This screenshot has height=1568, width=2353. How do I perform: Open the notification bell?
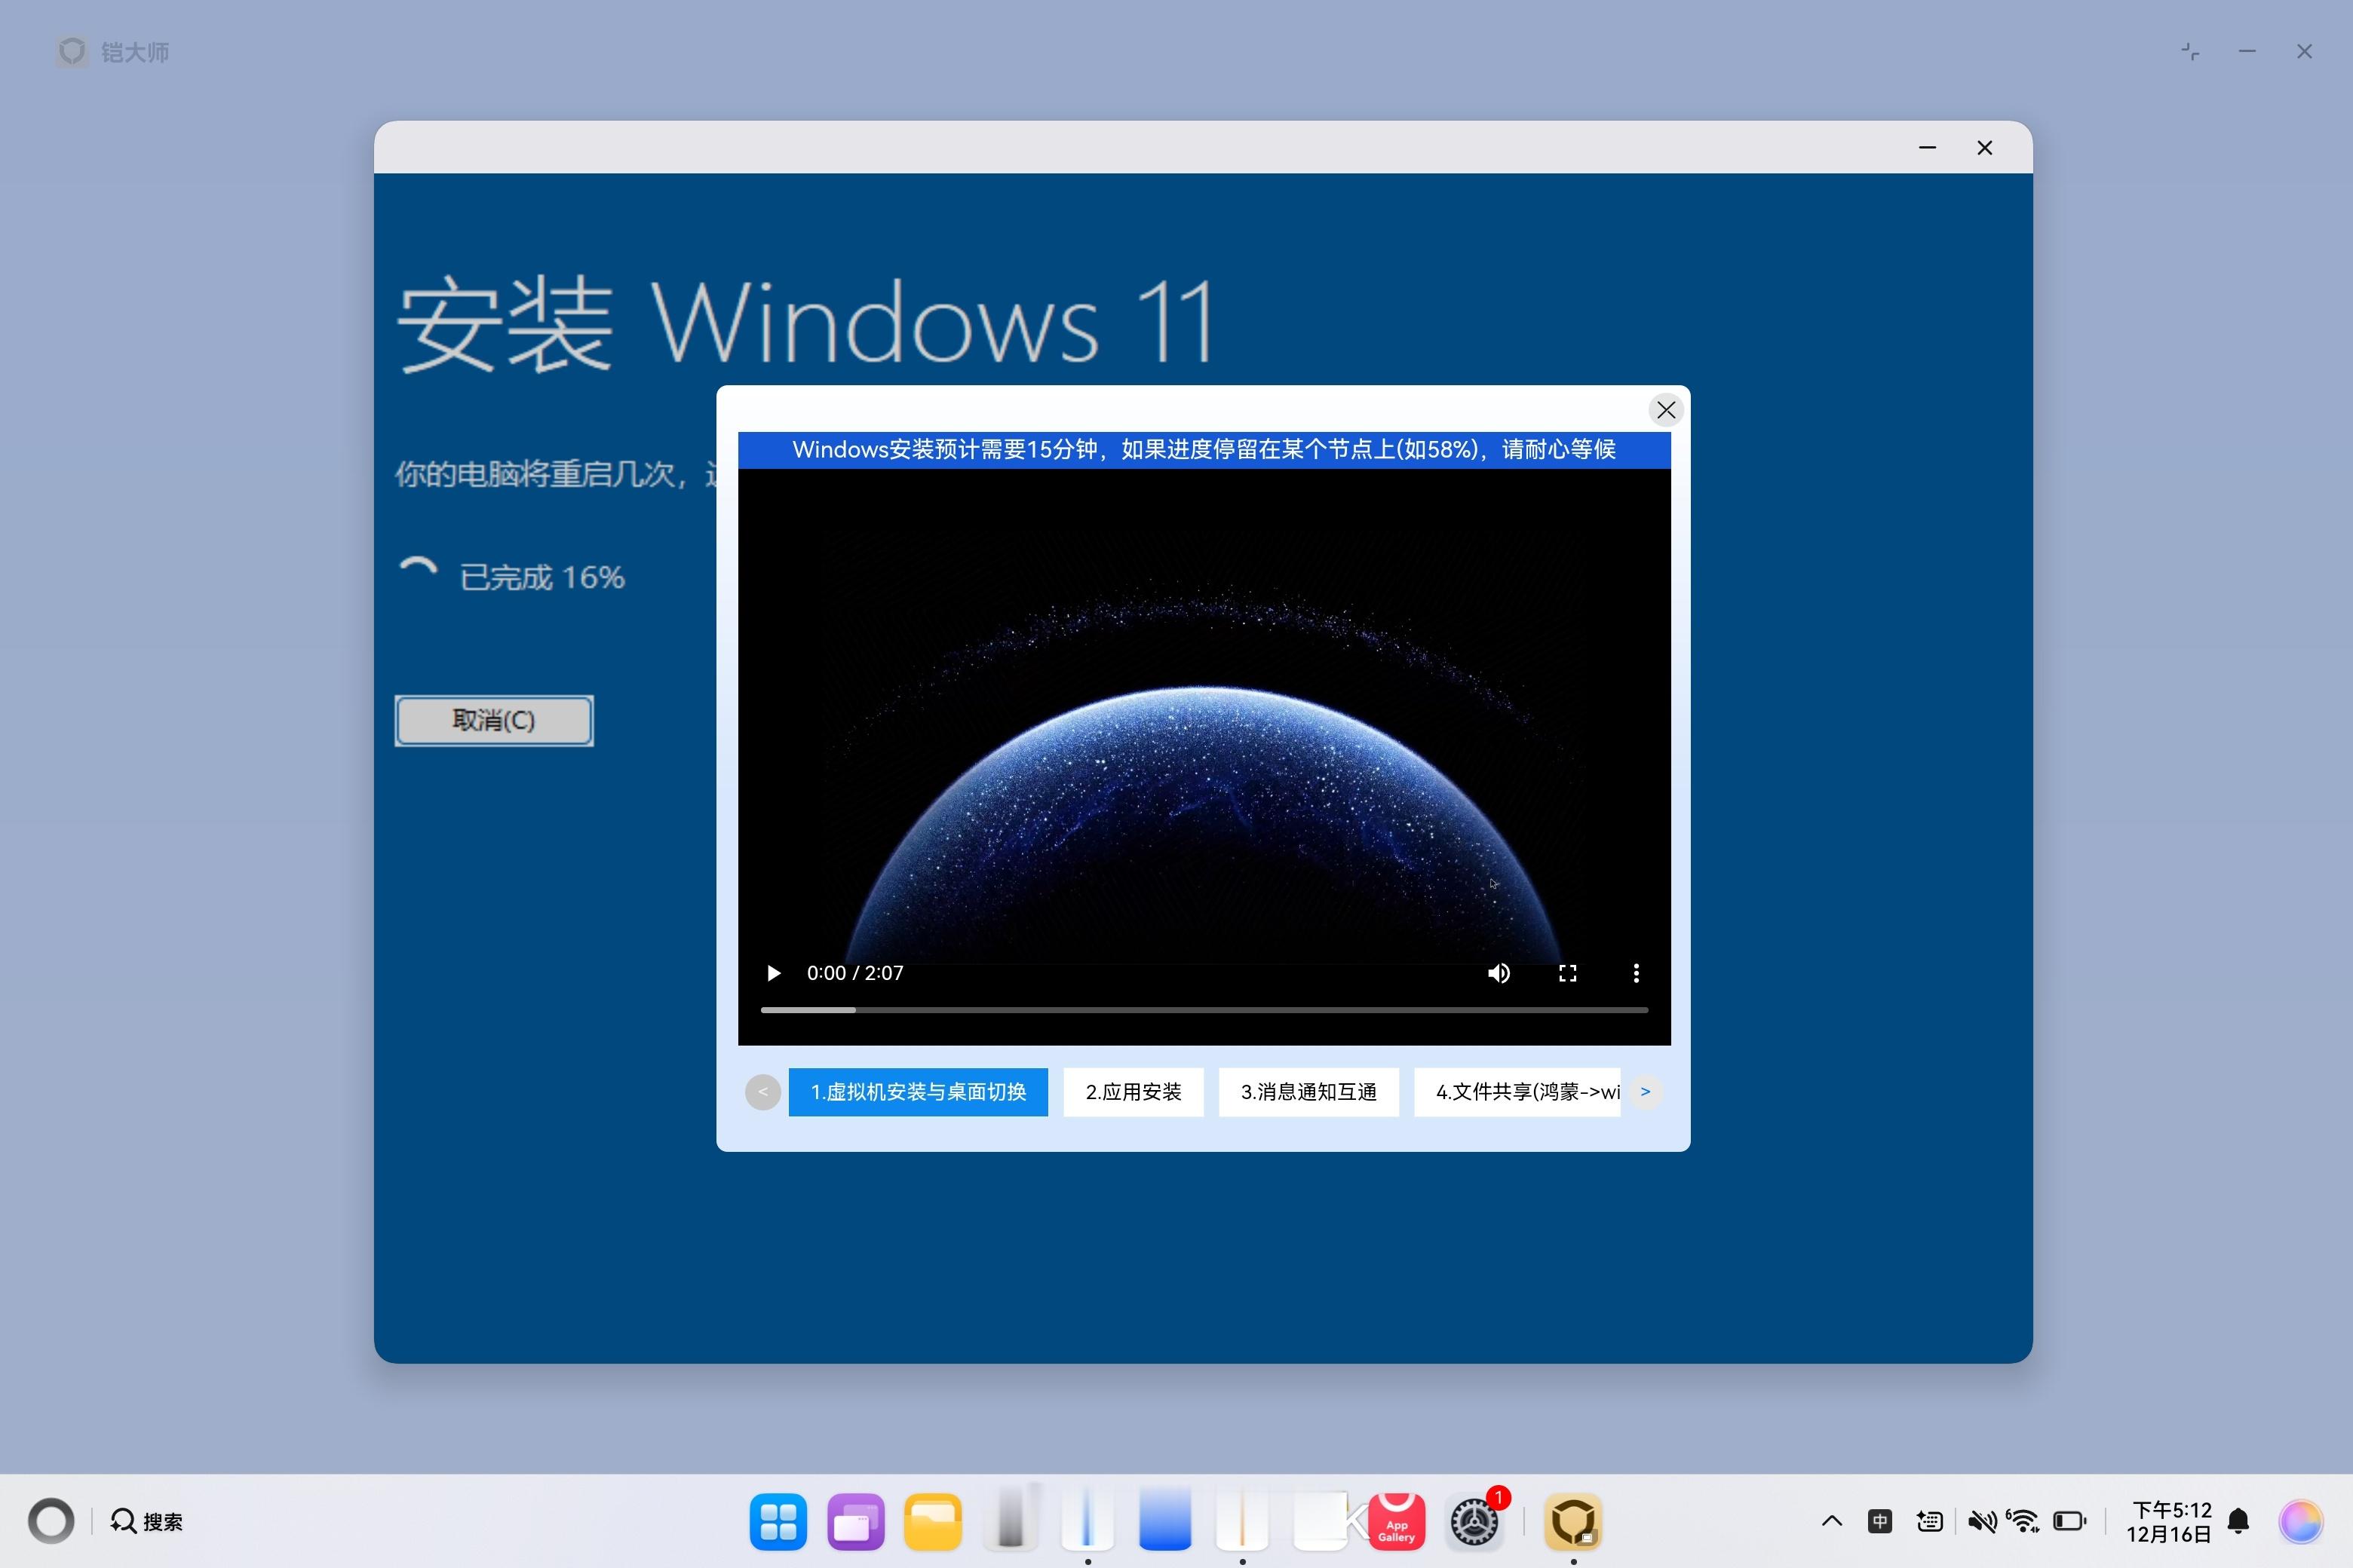tap(2239, 1521)
